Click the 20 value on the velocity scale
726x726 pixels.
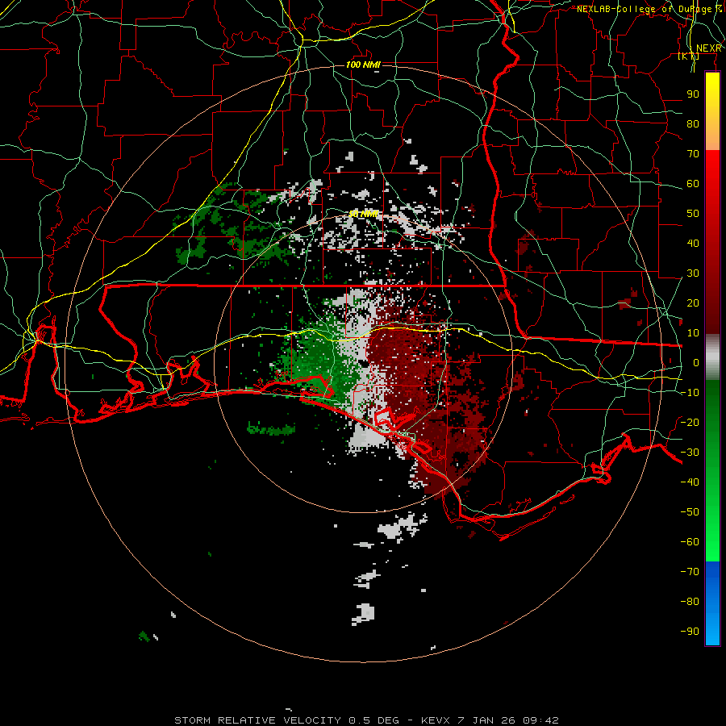click(x=693, y=303)
